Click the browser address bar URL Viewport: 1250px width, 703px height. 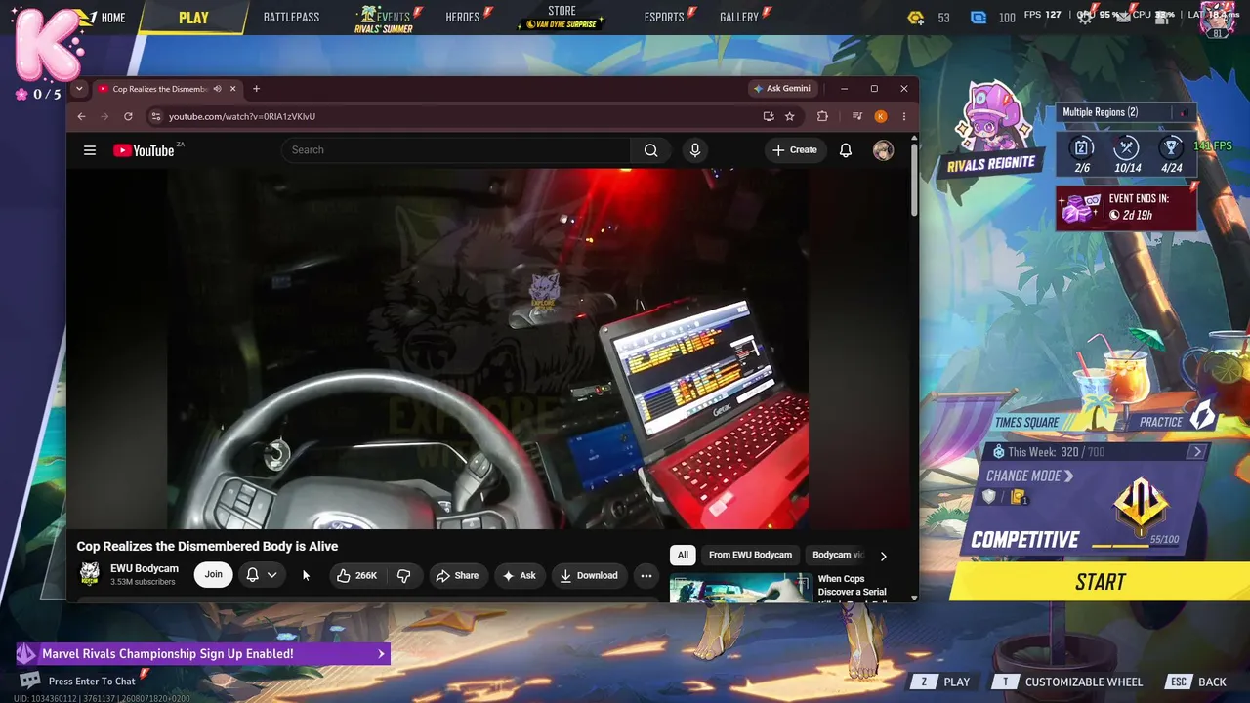[x=242, y=116]
